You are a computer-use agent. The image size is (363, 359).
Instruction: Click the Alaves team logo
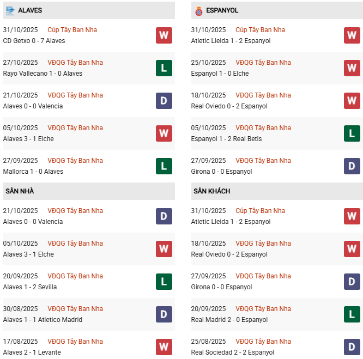pyautogui.click(x=9, y=10)
